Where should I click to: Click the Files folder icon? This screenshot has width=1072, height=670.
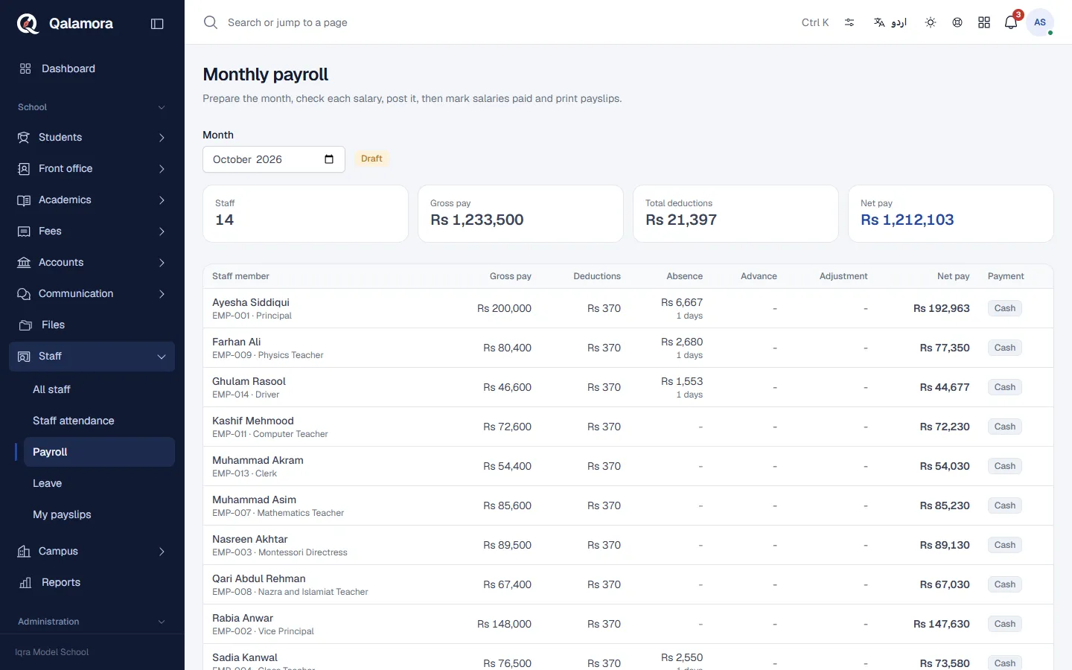click(25, 325)
